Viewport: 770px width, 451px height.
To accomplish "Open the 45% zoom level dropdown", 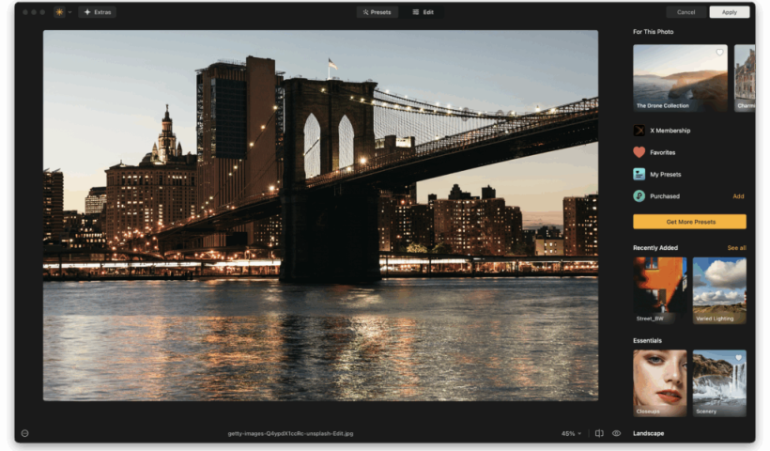I will (x=572, y=433).
